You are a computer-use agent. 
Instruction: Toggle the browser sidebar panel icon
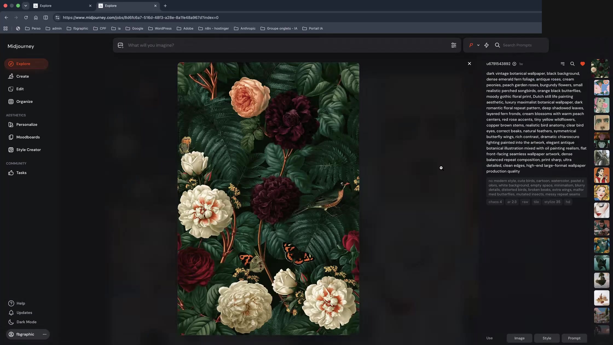[x=46, y=18]
